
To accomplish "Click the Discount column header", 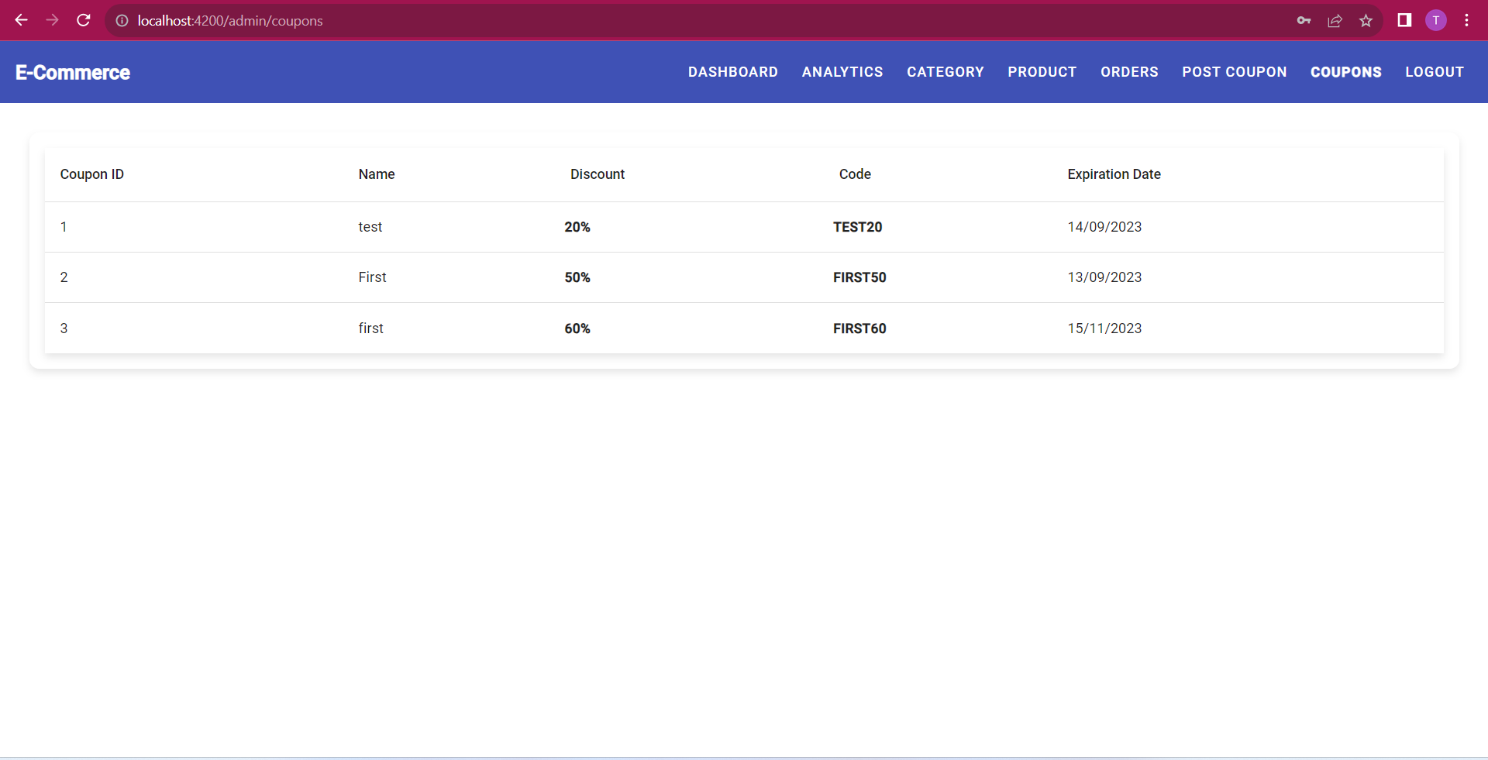I will point(598,174).
